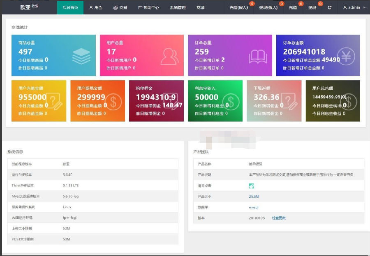Click the 17 user total value
370x256 pixels.
pos(111,52)
